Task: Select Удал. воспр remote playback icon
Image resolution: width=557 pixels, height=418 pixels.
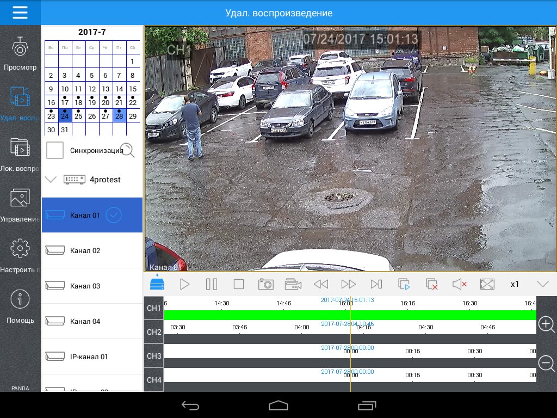Action: click(20, 96)
